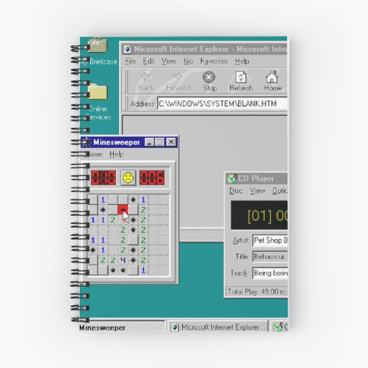This screenshot has width=368, height=368.
Task: Open the Favorites menu in Internet Explorer
Action: (214, 61)
